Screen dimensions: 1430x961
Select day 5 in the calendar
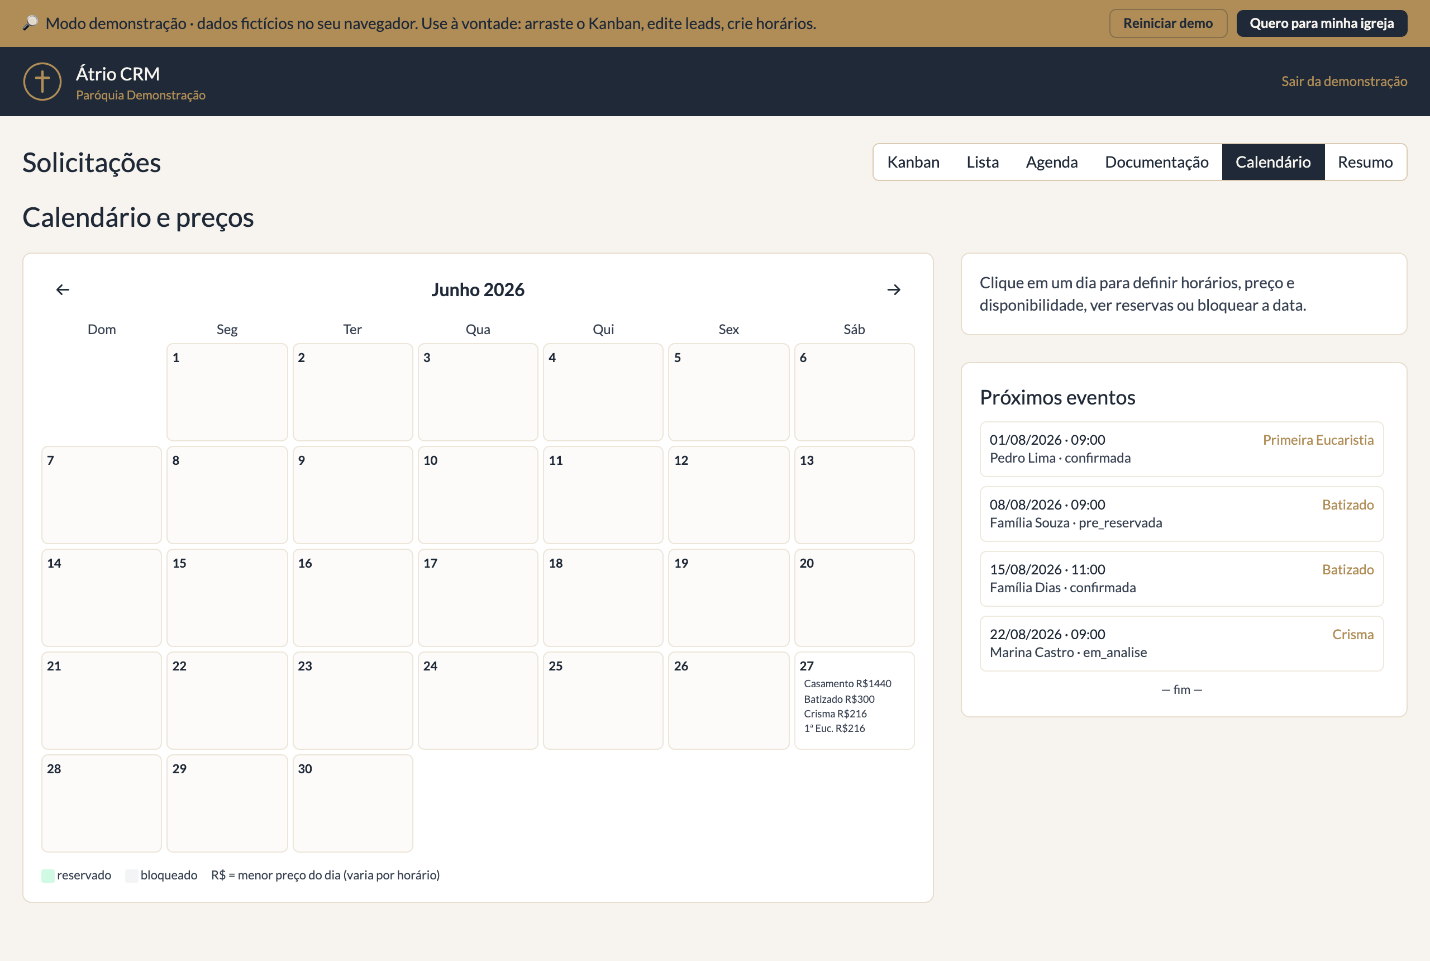(x=728, y=392)
